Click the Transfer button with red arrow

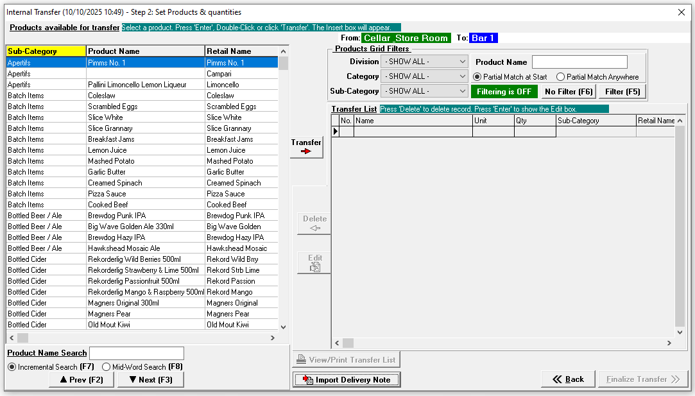point(306,146)
